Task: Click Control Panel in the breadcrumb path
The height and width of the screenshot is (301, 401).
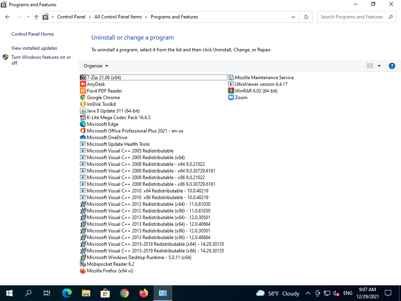Action: click(71, 17)
